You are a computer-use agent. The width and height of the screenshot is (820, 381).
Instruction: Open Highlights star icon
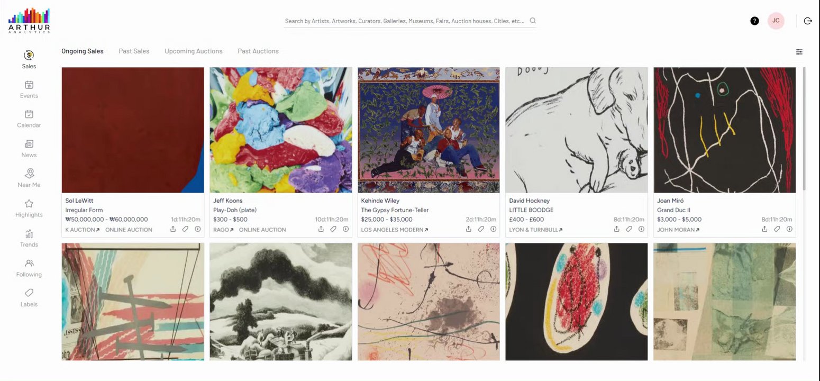[x=29, y=204]
